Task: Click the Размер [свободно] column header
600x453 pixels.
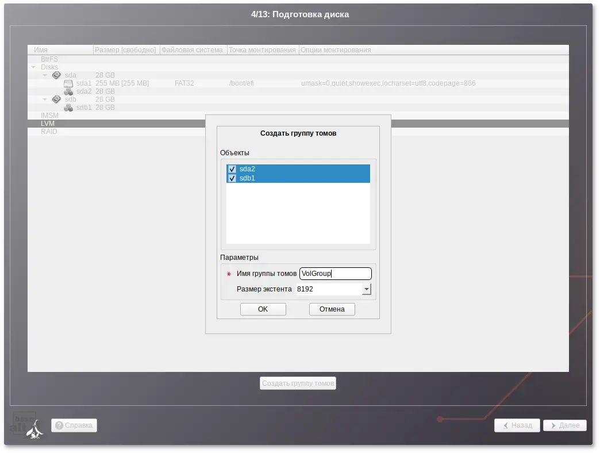Action: [x=126, y=50]
